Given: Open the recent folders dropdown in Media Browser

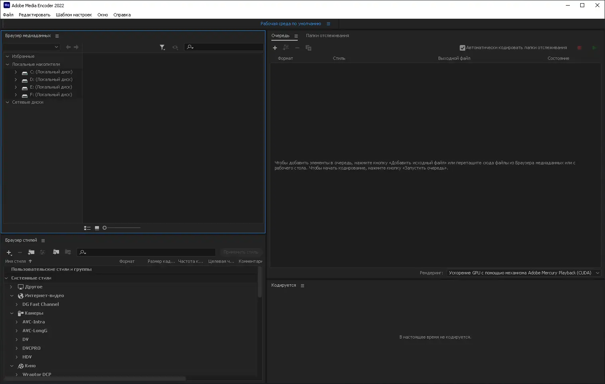Looking at the screenshot, I should click(x=31, y=47).
